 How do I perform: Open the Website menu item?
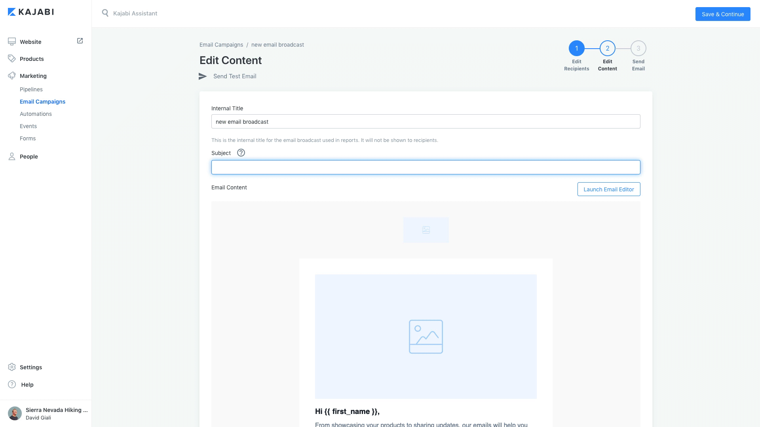[x=30, y=42]
